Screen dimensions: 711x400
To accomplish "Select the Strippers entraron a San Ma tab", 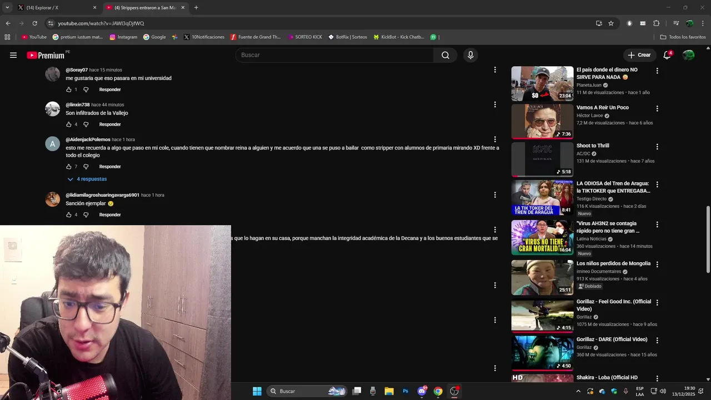I will 146,8.
